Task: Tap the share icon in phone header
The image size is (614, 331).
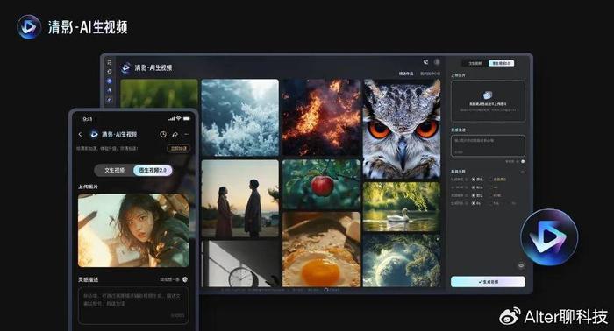Action: (x=175, y=135)
